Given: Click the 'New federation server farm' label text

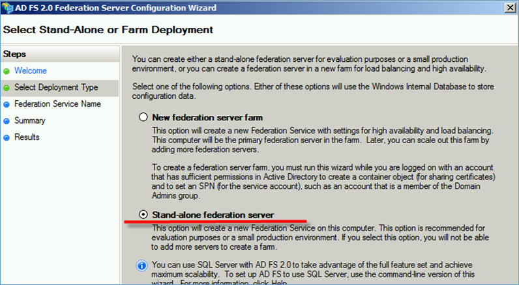Looking at the screenshot, I should [x=207, y=118].
